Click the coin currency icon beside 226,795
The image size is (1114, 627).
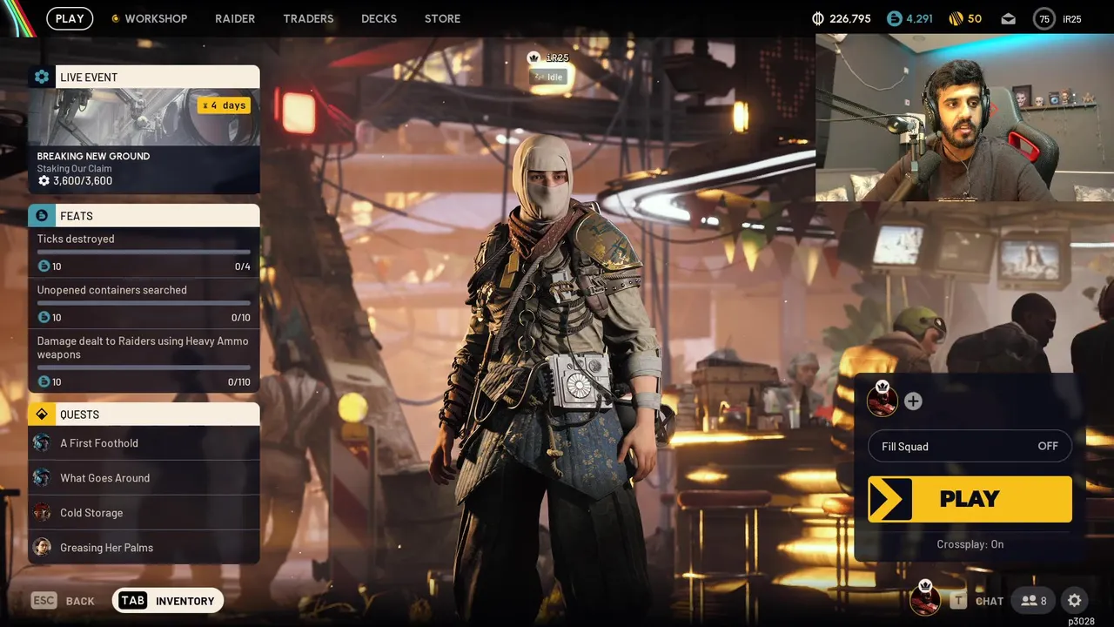coord(817,18)
